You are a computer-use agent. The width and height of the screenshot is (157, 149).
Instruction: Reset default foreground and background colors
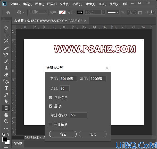coord(4,134)
